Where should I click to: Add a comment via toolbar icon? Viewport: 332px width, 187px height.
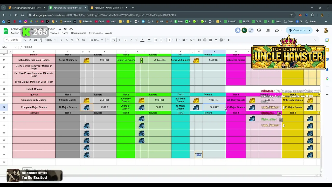coord(205,40)
